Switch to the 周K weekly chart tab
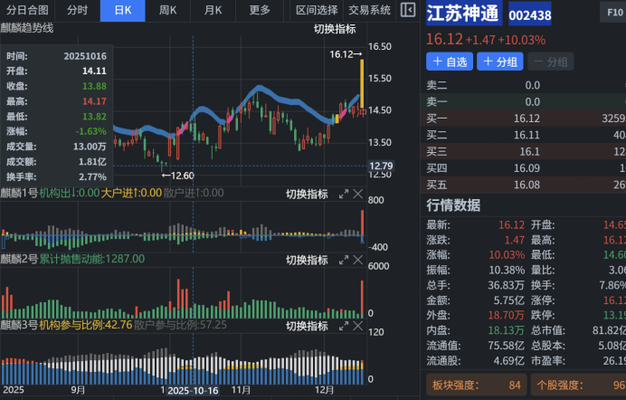The width and height of the screenshot is (626, 400). coord(167,11)
